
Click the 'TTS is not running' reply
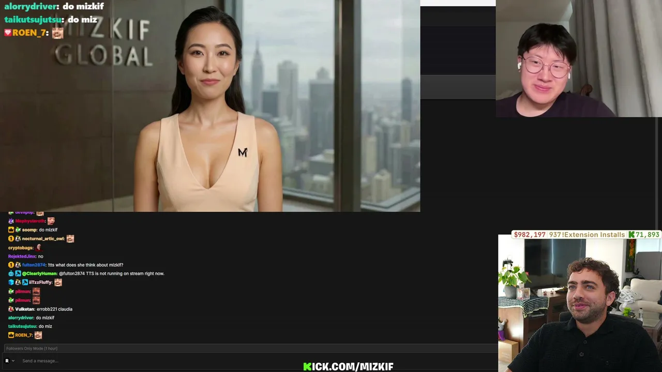pyautogui.click(x=112, y=274)
